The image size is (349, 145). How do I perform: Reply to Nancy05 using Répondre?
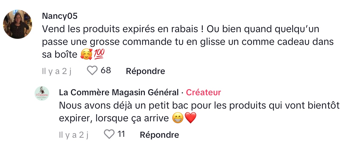pos(145,71)
